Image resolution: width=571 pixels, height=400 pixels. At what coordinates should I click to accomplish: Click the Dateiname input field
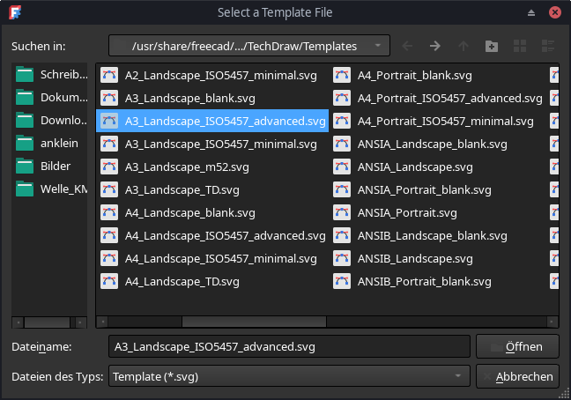(289, 346)
